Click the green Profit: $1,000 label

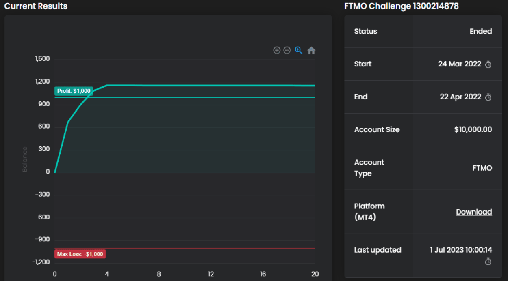click(x=74, y=91)
